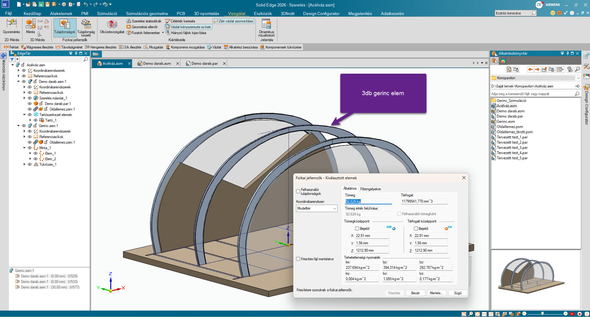Open Alkatrész beszúrása insert part
This screenshot has width=590, height=317.
tap(241, 47)
